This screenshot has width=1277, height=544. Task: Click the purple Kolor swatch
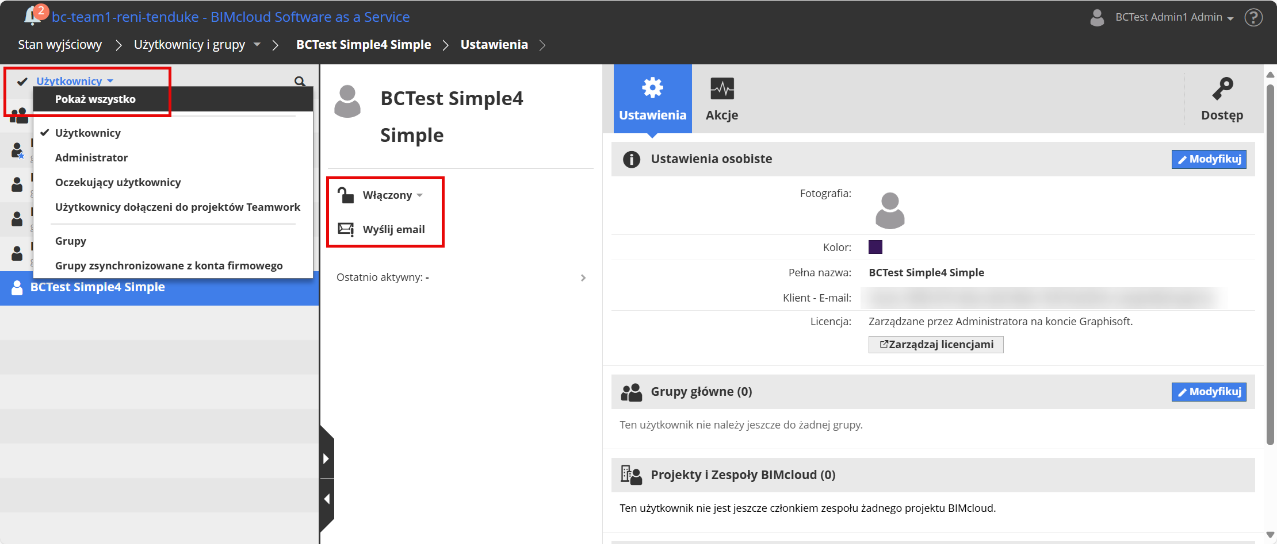point(875,247)
